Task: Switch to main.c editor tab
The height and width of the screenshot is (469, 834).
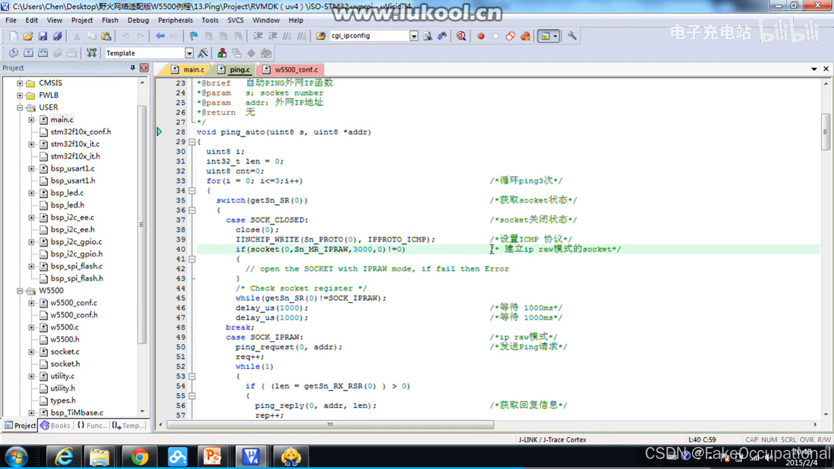Action: click(188, 70)
